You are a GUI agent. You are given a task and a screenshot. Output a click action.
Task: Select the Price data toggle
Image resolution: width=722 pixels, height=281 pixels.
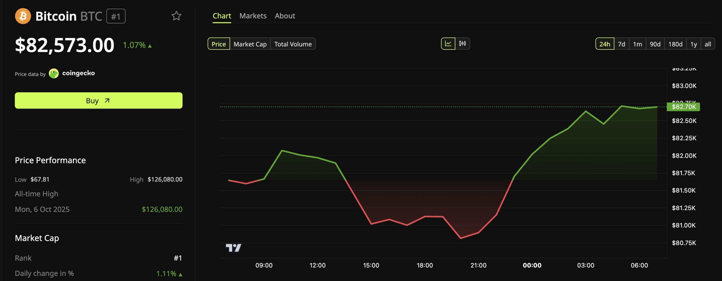pos(219,44)
